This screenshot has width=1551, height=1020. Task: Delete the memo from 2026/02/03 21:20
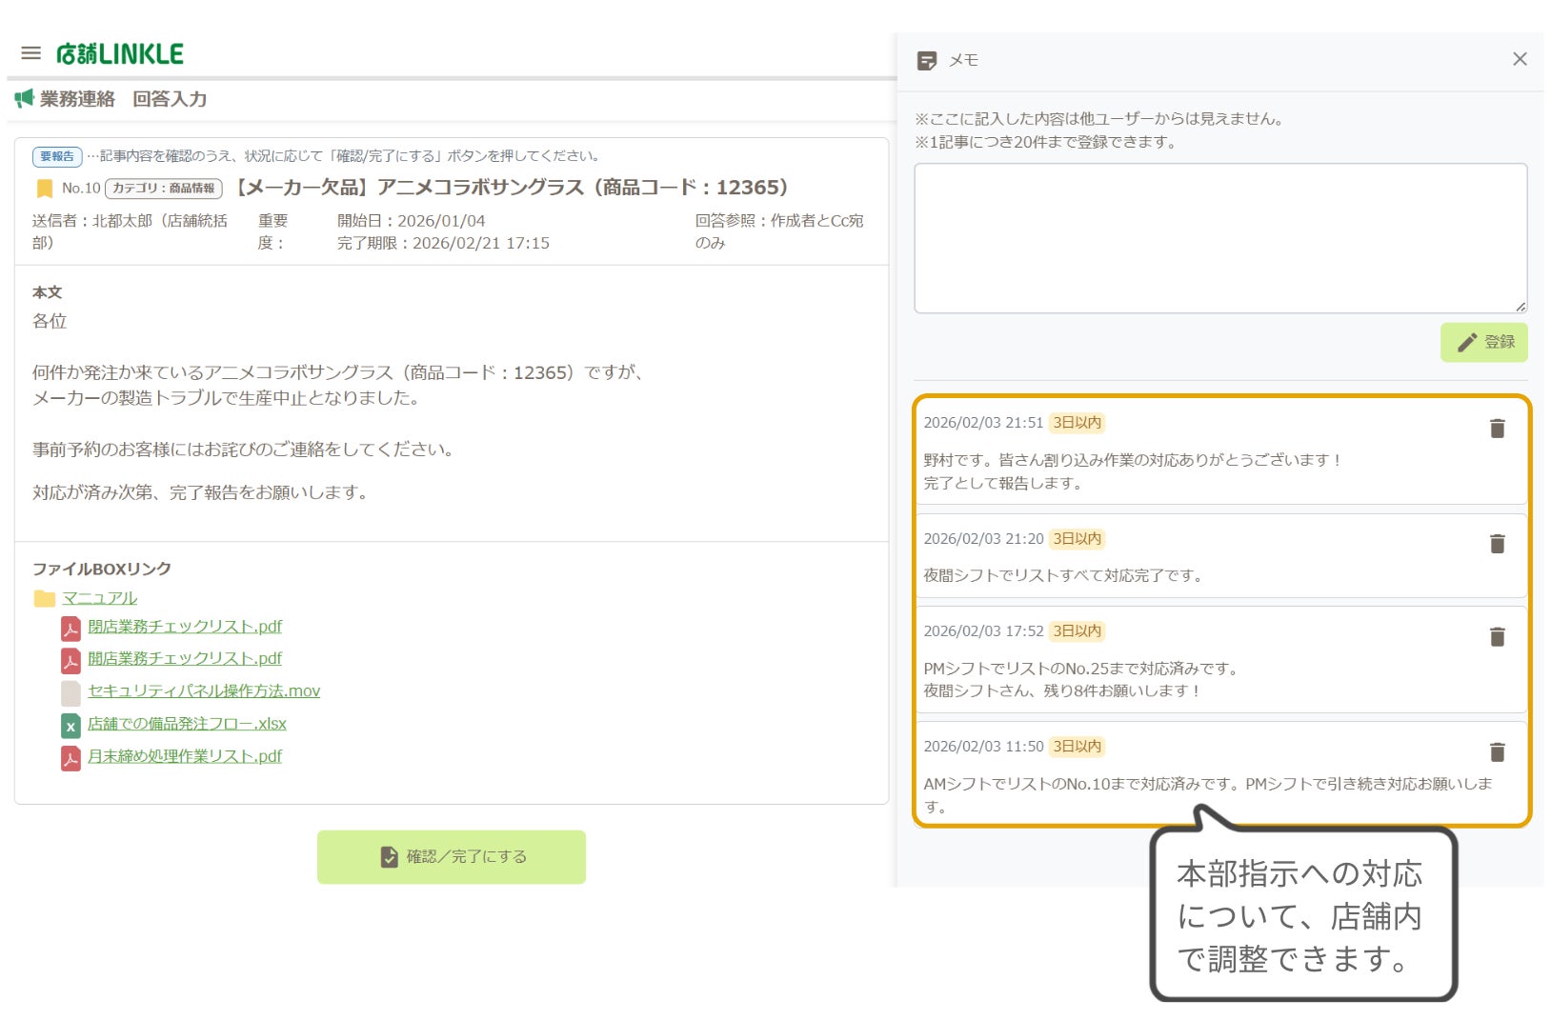point(1498,544)
